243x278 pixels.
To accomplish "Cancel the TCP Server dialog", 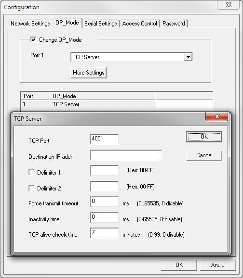I will [204, 155].
